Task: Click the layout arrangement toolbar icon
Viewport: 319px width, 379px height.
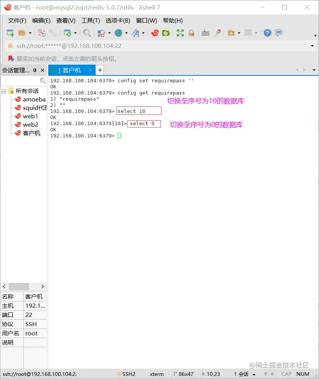Action: [248, 33]
